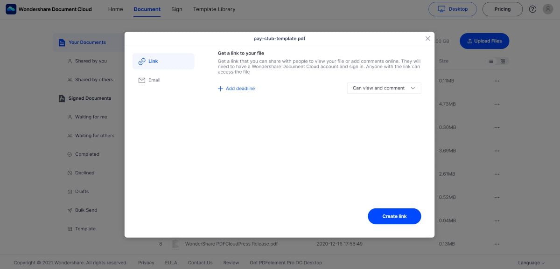Open the Home tab

coord(116,9)
